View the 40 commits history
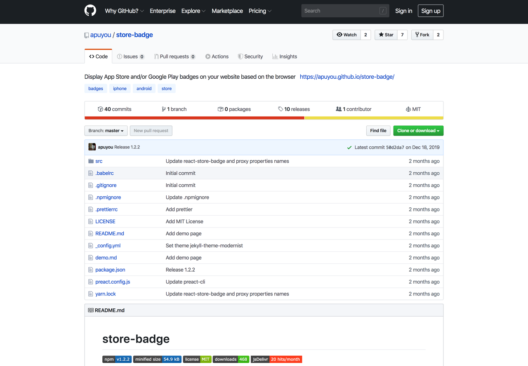Viewport: 528px width, 366px height. [114, 109]
